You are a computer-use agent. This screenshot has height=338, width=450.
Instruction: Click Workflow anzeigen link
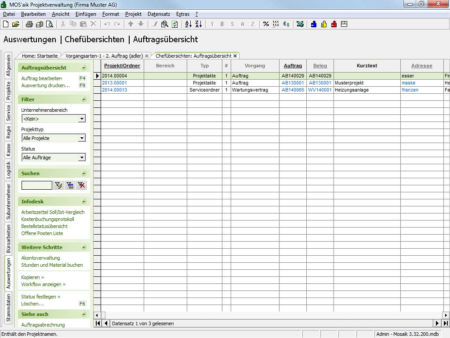click(44, 284)
